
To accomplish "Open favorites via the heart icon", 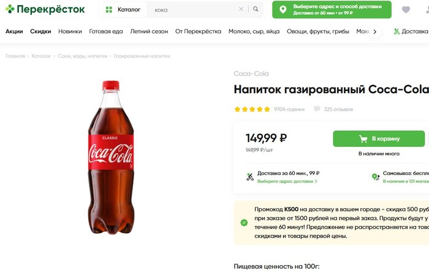I will pos(406,10).
